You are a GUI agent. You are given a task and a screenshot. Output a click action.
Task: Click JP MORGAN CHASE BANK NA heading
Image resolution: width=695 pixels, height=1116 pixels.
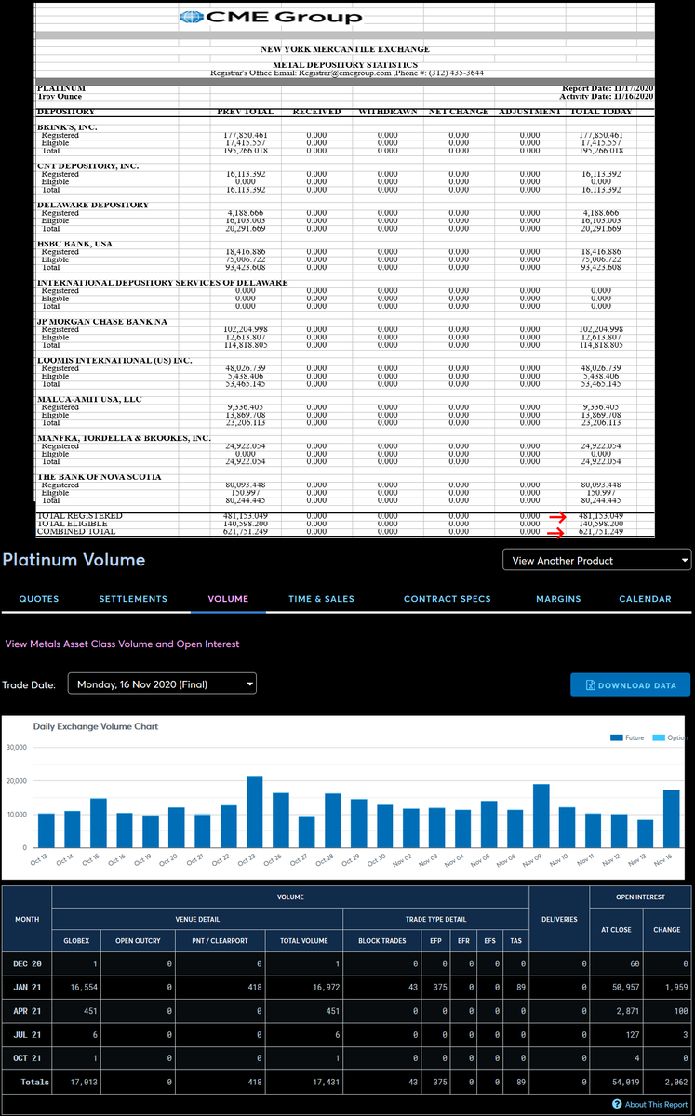[102, 322]
